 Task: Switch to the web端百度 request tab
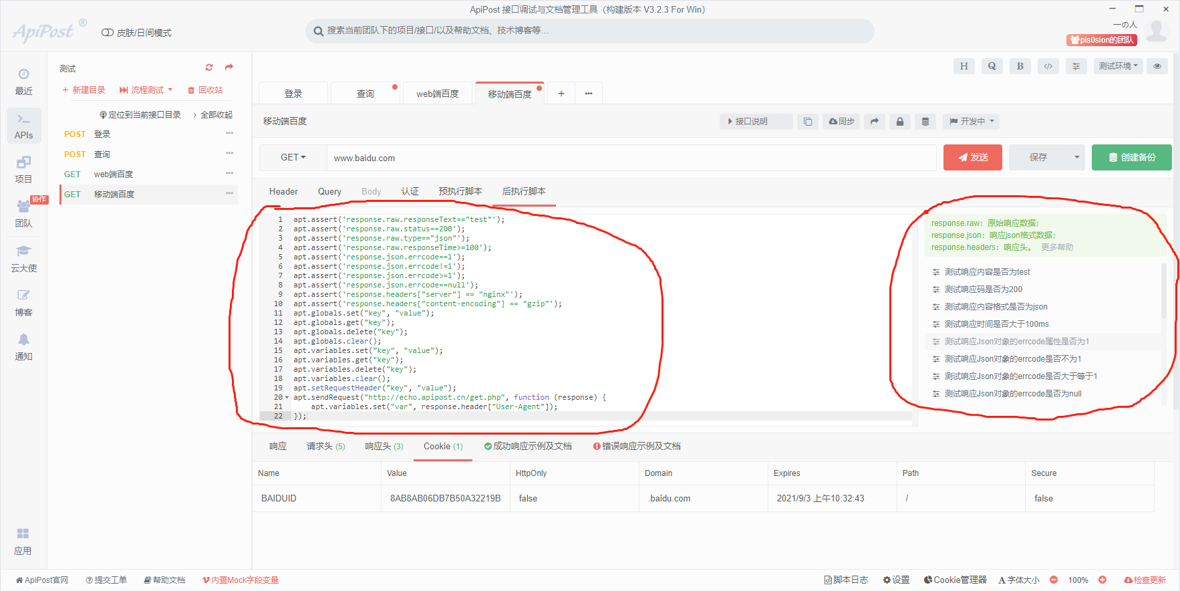click(437, 94)
